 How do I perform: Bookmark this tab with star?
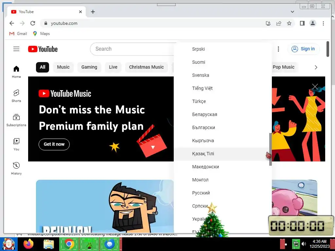click(x=289, y=23)
